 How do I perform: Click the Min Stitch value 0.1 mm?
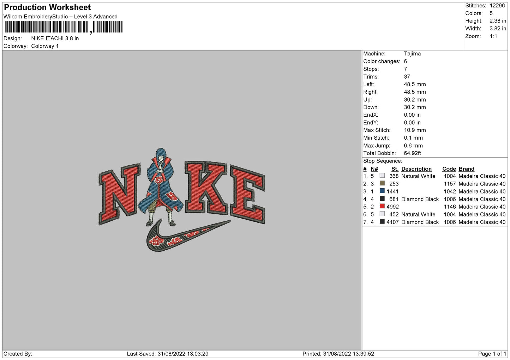pos(413,138)
